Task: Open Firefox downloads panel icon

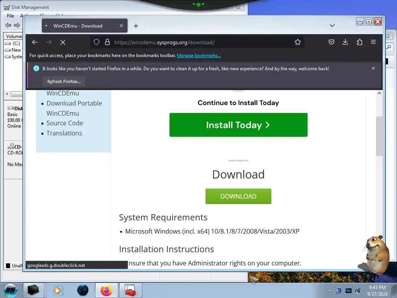Action: [x=345, y=42]
